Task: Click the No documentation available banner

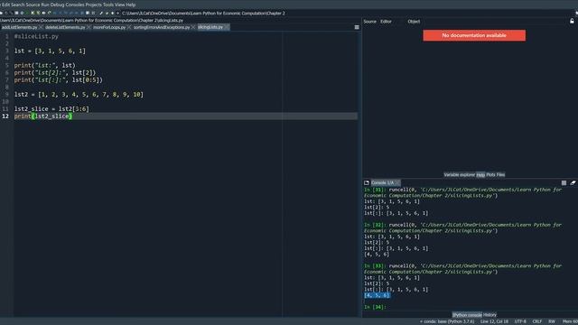Action: click(x=474, y=35)
